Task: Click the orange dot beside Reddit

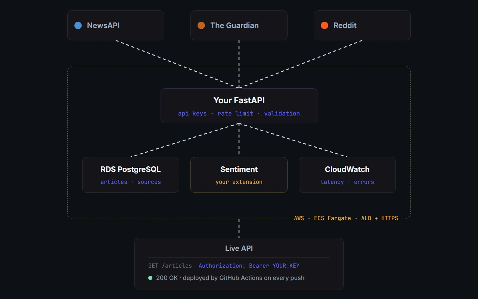Action: (325, 25)
